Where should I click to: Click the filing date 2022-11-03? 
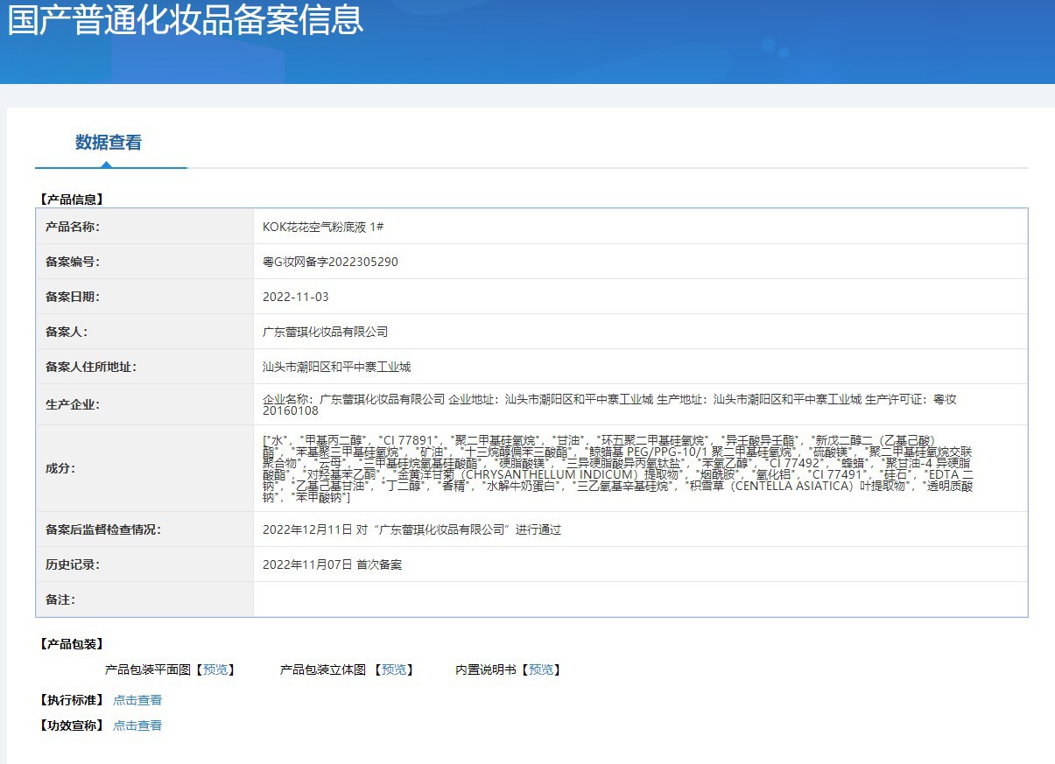point(296,297)
